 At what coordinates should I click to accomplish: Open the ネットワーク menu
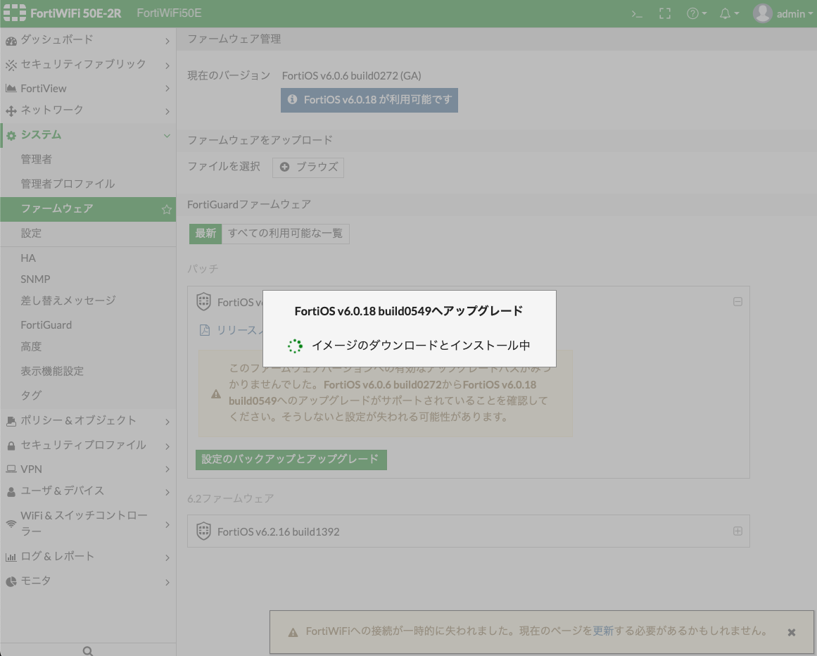(x=54, y=111)
